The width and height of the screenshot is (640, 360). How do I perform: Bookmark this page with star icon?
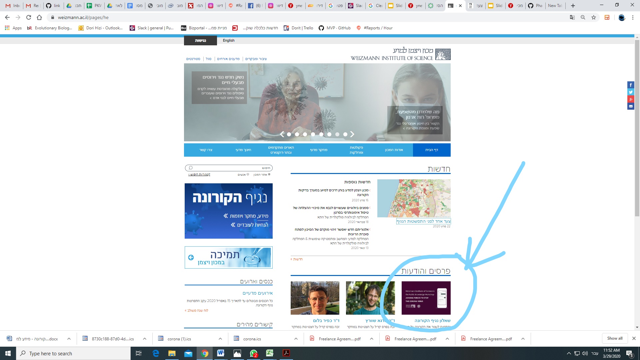coord(594,17)
